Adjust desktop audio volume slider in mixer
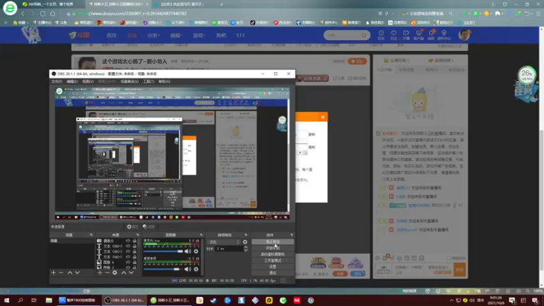Image resolution: width=544 pixels, height=306 pixels. click(163, 269)
